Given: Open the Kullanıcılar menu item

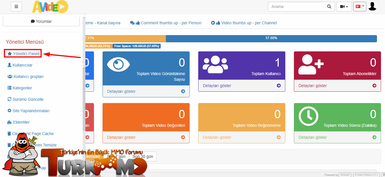Looking at the screenshot, I should pyautogui.click(x=20, y=65).
